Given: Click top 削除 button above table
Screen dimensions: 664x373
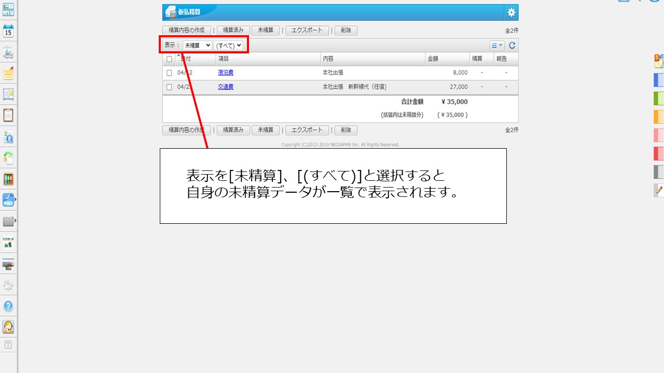Looking at the screenshot, I should [346, 31].
